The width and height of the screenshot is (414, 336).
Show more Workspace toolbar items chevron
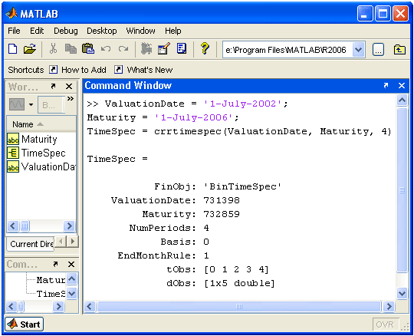[x=71, y=98]
